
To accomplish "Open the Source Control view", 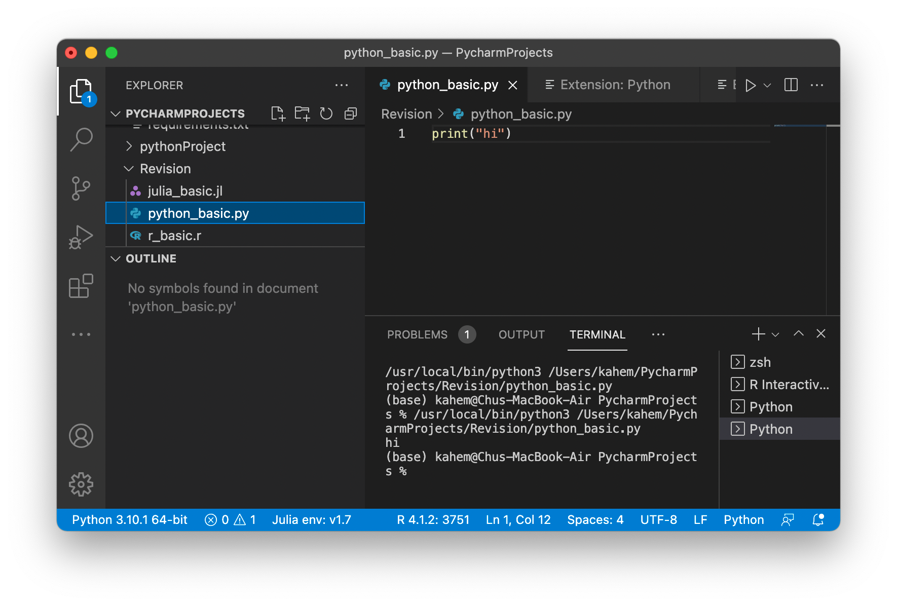I will click(81, 188).
